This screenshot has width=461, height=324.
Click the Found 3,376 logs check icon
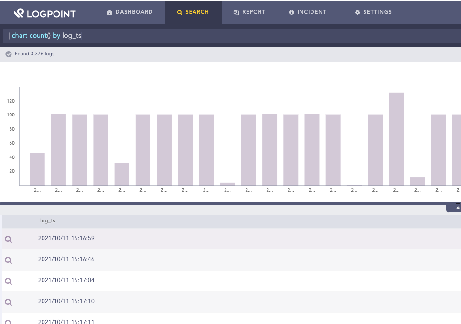[x=9, y=54]
